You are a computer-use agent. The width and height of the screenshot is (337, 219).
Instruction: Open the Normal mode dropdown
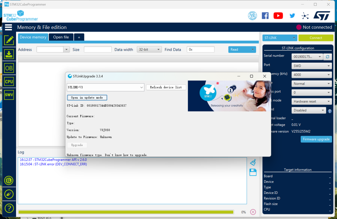311,83
